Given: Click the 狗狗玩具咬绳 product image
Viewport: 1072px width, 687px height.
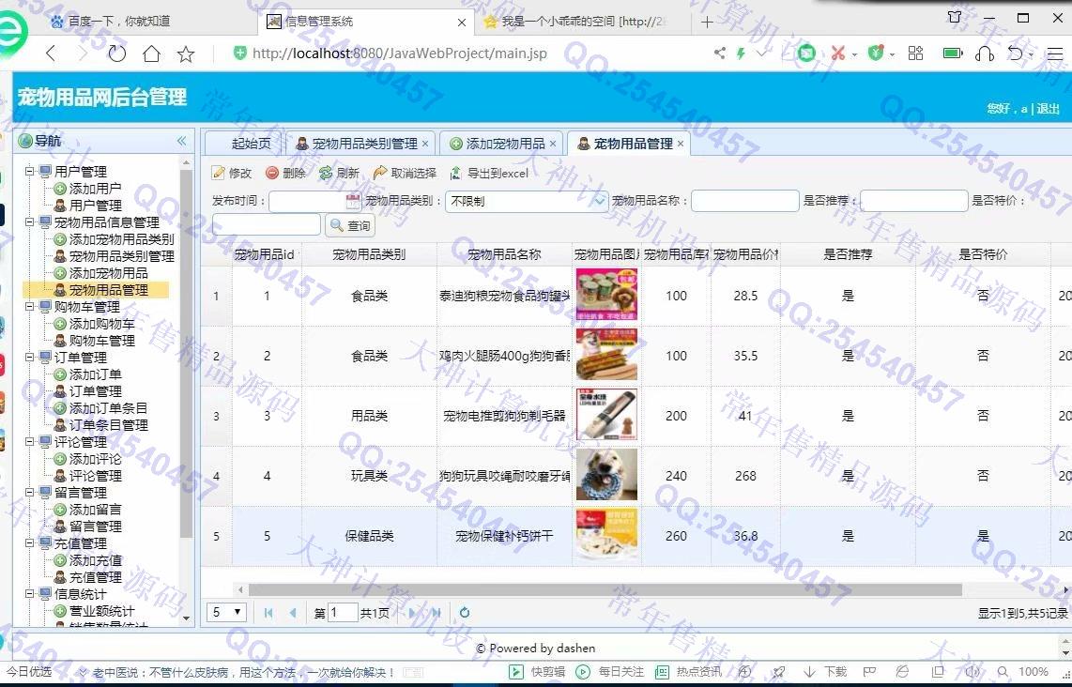Looking at the screenshot, I should tap(606, 475).
